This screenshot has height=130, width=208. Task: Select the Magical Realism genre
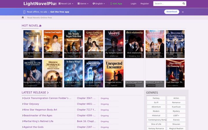(x=176, y=128)
